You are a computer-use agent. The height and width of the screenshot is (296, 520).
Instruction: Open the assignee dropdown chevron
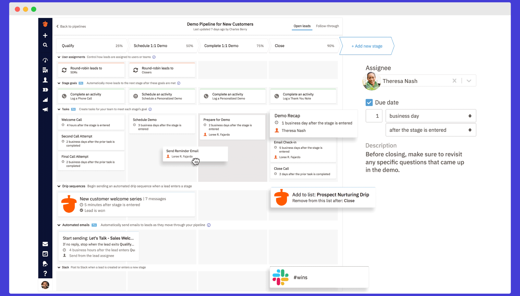[x=469, y=81]
